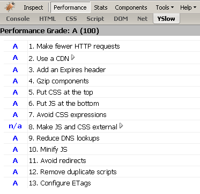The height and width of the screenshot is (194, 200).
Task: Expand Make JS and CSS external arrow
Action: [121, 126]
